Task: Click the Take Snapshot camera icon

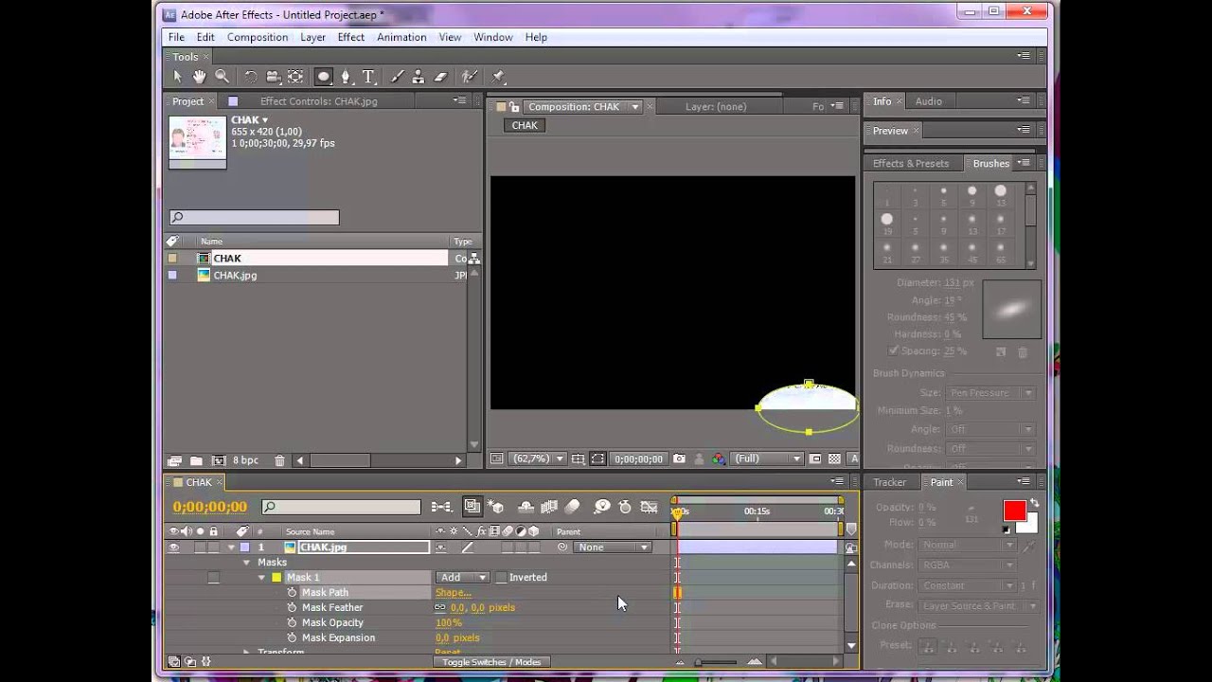Action: pyautogui.click(x=679, y=459)
